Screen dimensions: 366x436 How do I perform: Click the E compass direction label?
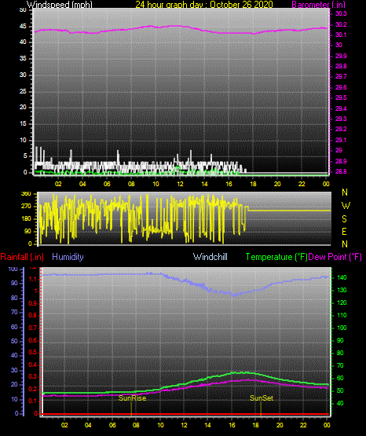(344, 231)
